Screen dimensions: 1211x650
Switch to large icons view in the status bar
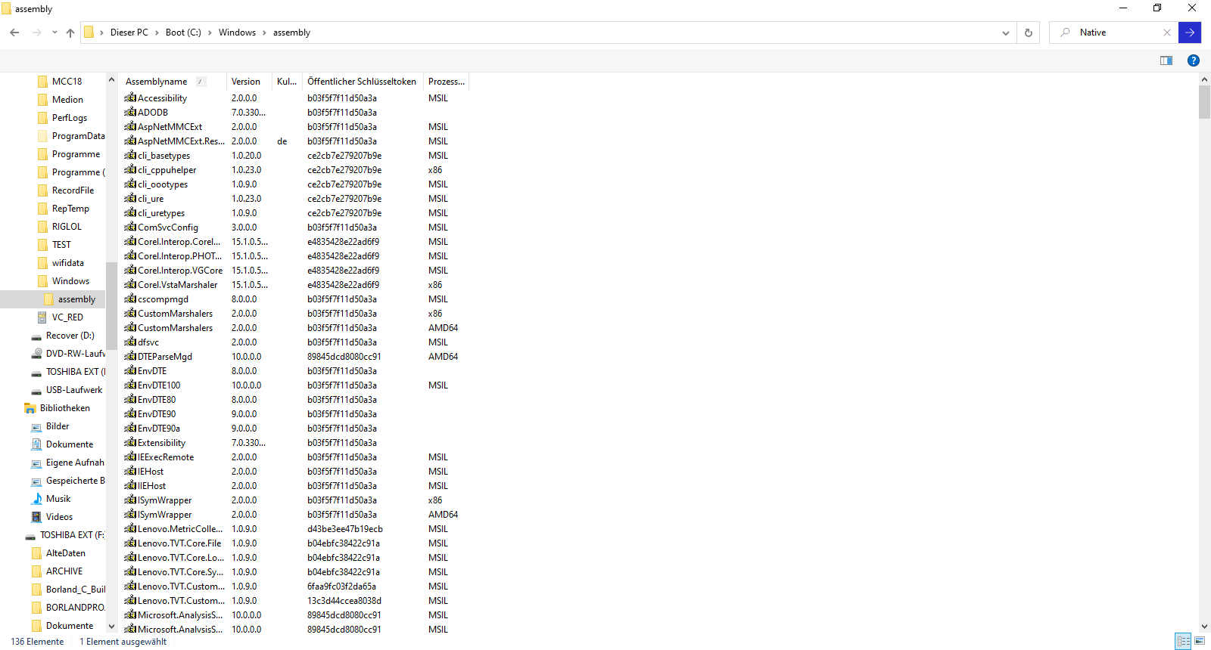pos(1200,641)
